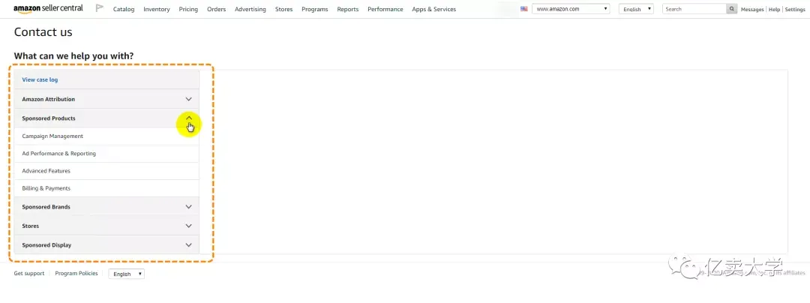810x303 pixels.
Task: Click the Stores label in help panel
Action: (x=31, y=226)
